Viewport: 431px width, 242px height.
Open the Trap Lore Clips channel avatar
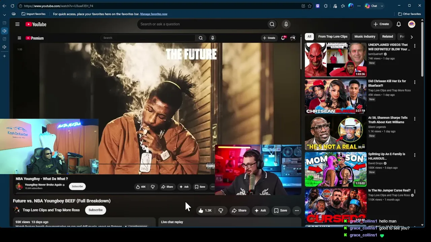click(x=16, y=210)
